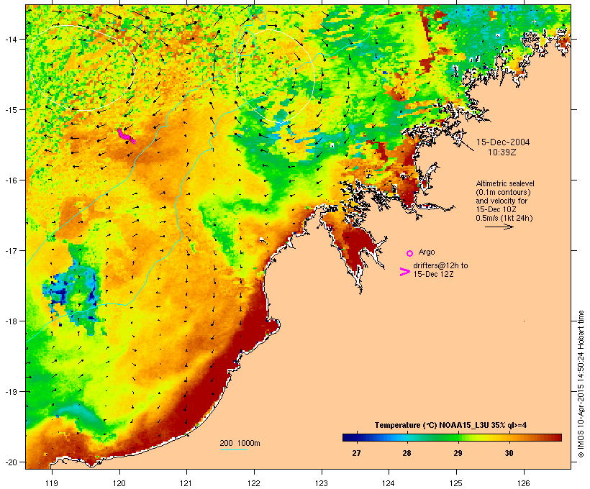Click latitude axis label '-16'
The width and height of the screenshot is (590, 489).
(11, 180)
